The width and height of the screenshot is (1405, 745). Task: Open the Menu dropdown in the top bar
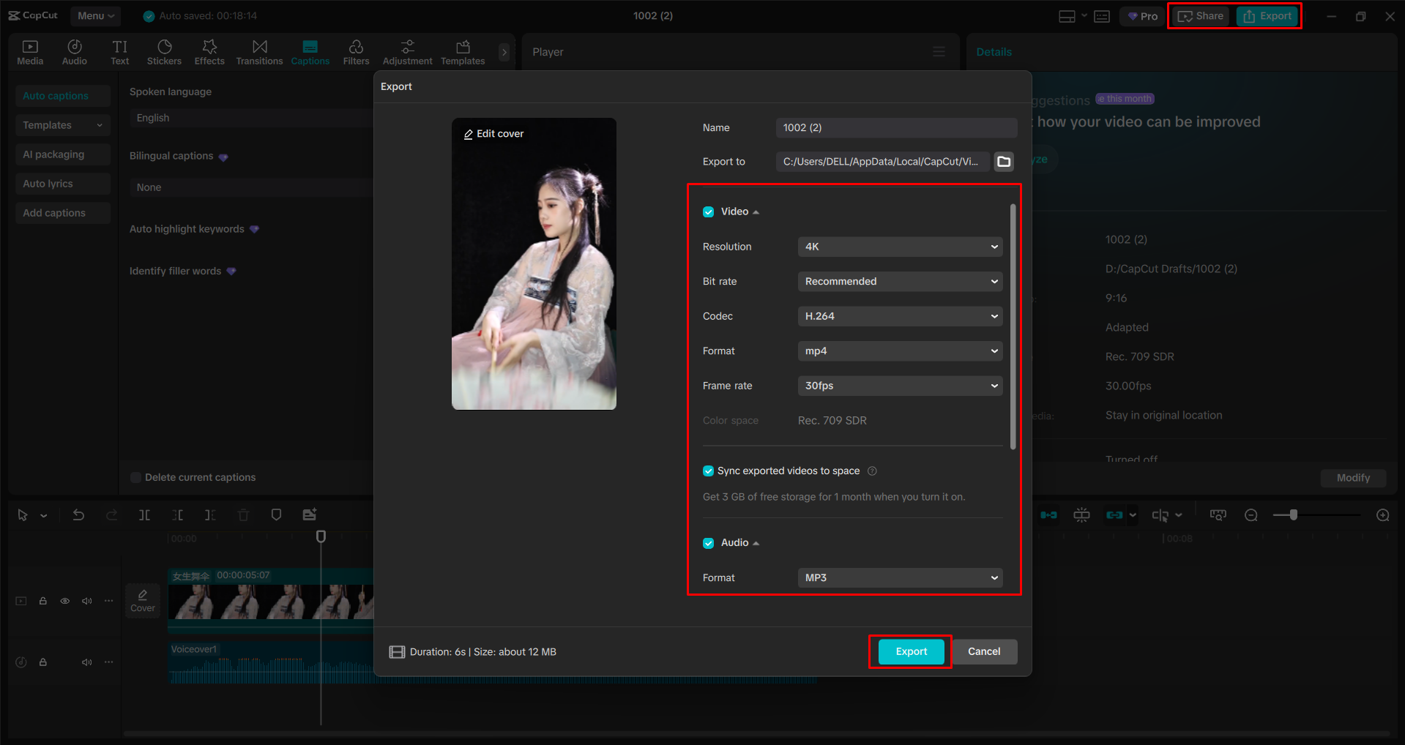(x=95, y=15)
